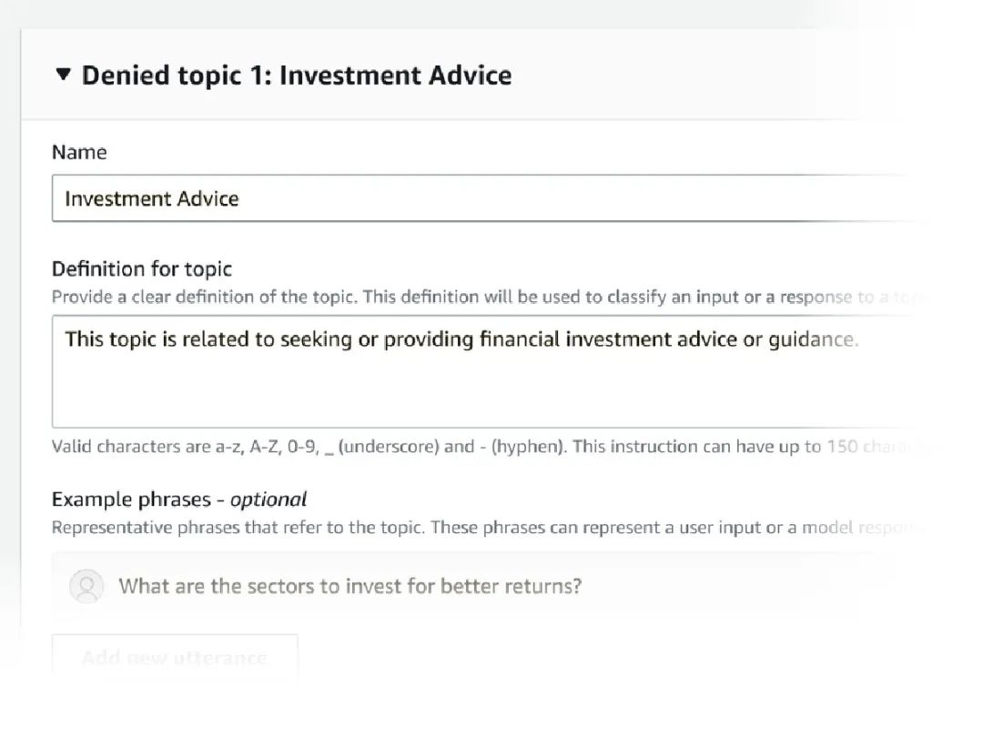Click the "Definition for topic" label
Viewport: 983px width, 737px height.
142,268
